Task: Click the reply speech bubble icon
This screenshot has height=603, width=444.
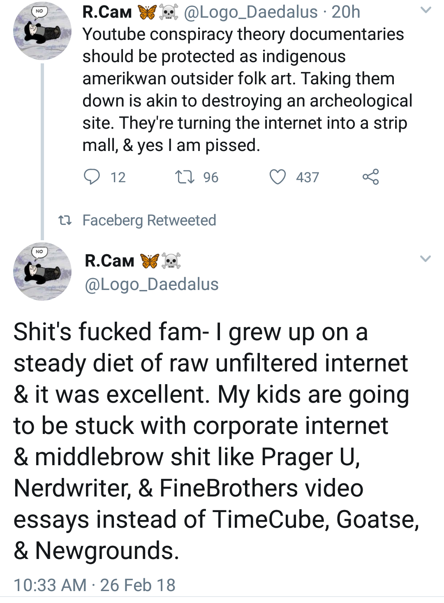Action: 92,177
